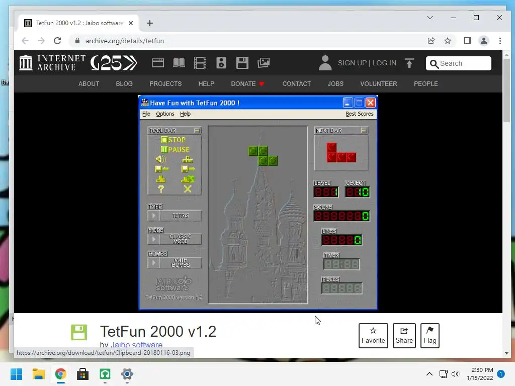This screenshot has width=515, height=386.
Task: Click the Internet Archive logo
Action: point(52,63)
